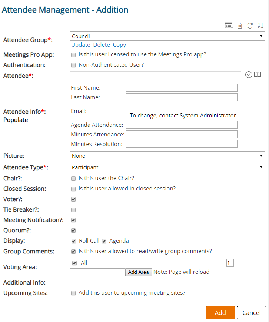The image size is (269, 322).
Task: Uncheck the Agenda display option
Action: pos(104,241)
